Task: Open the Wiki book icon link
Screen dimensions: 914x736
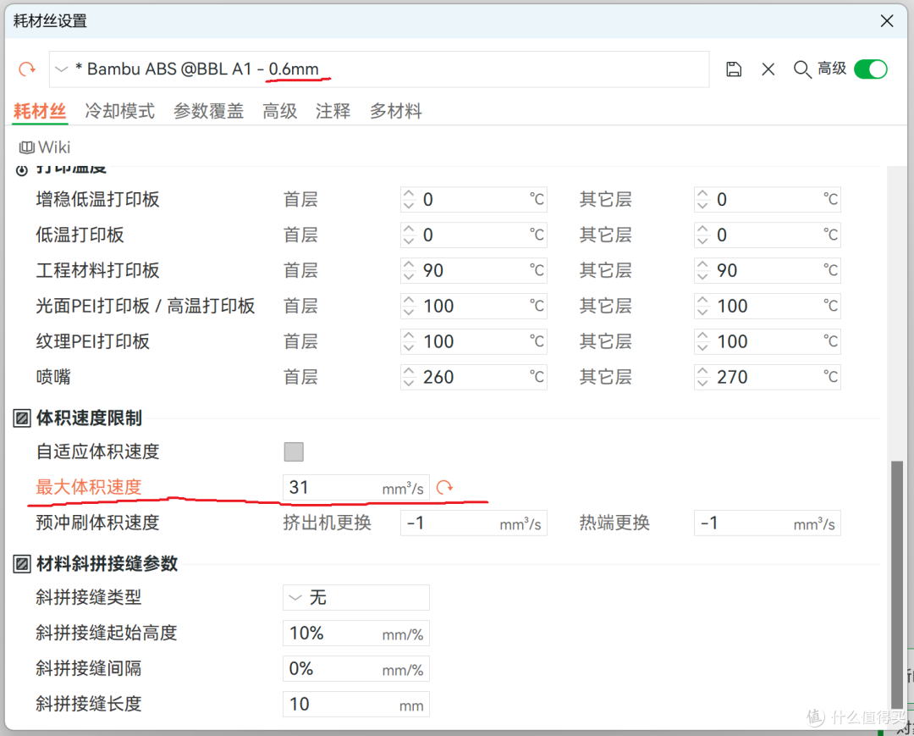Action: [x=26, y=147]
